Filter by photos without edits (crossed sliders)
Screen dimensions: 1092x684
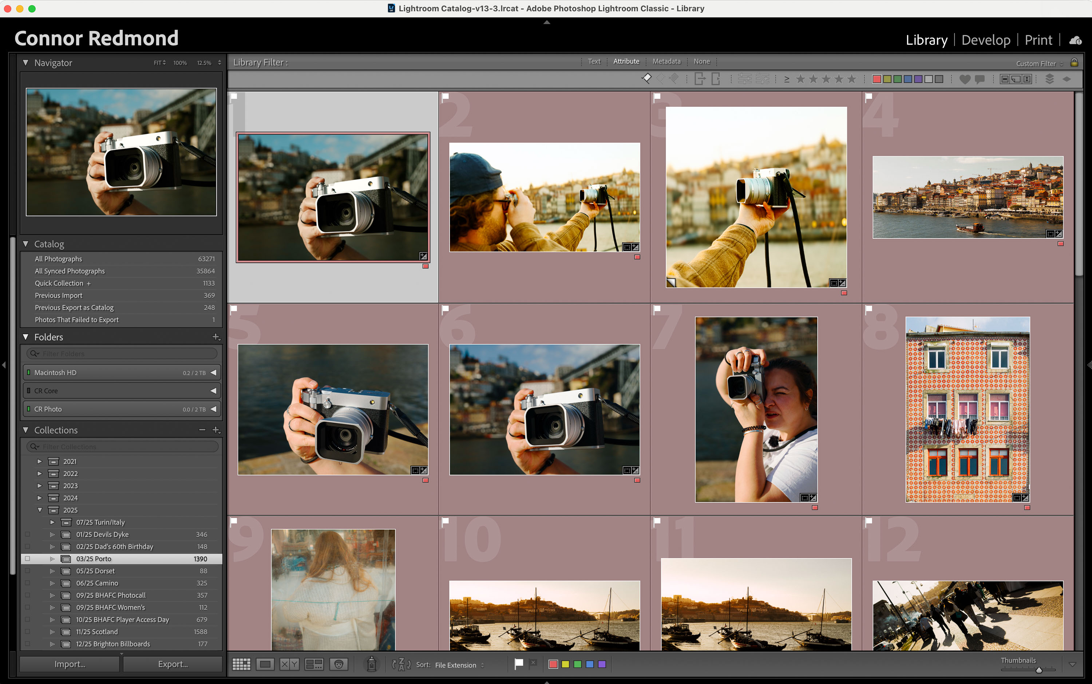[762, 79]
